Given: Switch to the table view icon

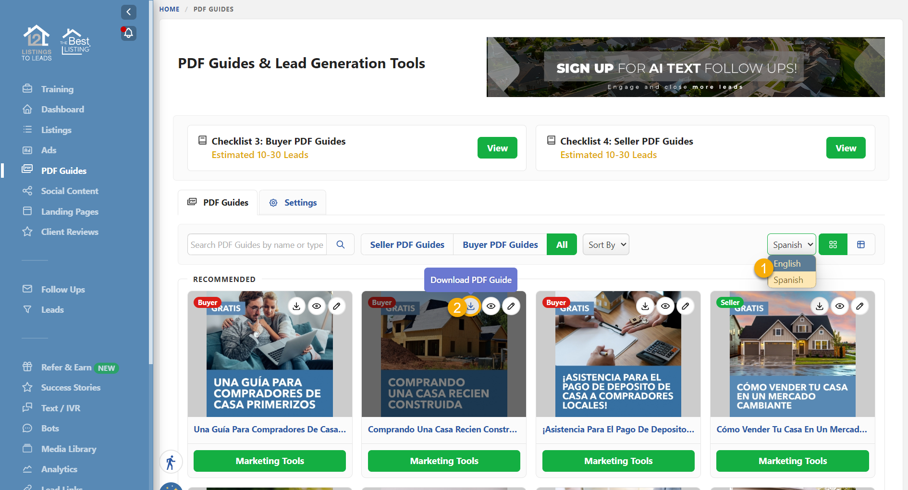Looking at the screenshot, I should point(861,244).
